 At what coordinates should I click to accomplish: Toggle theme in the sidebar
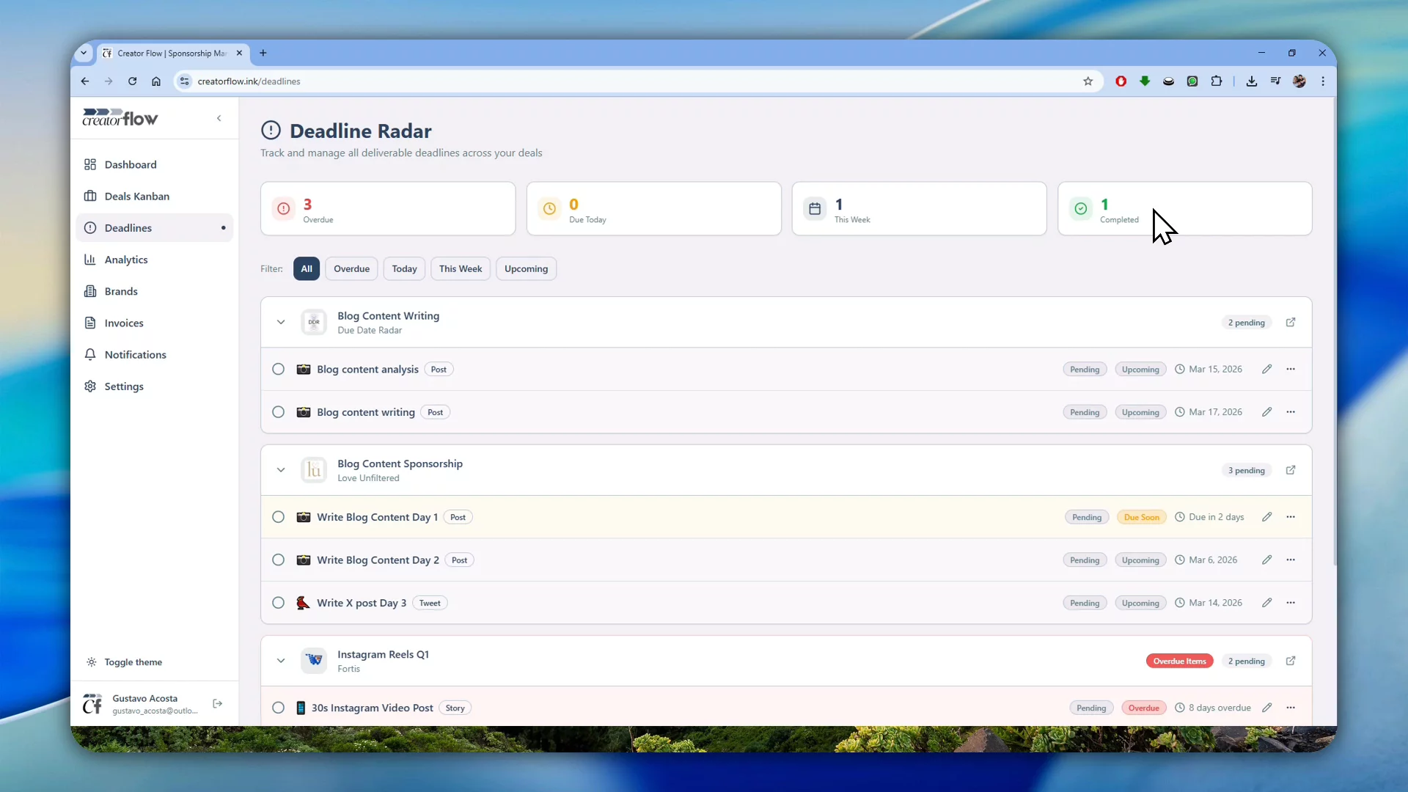click(133, 662)
